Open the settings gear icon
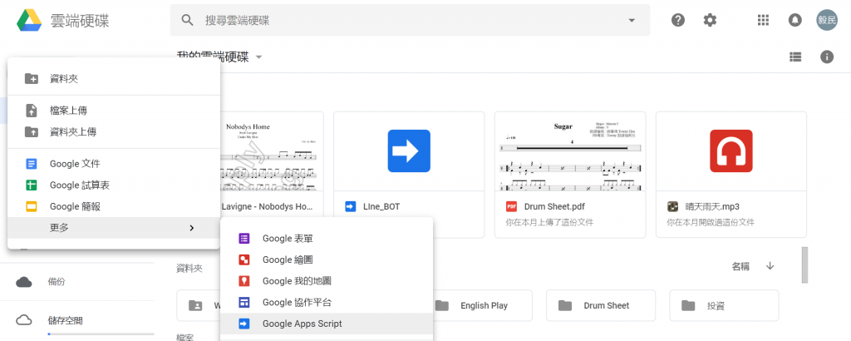 point(710,21)
